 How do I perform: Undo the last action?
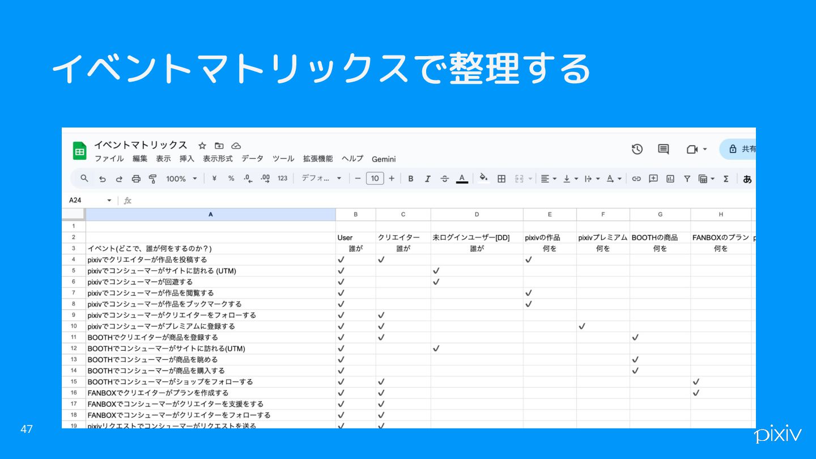(102, 178)
